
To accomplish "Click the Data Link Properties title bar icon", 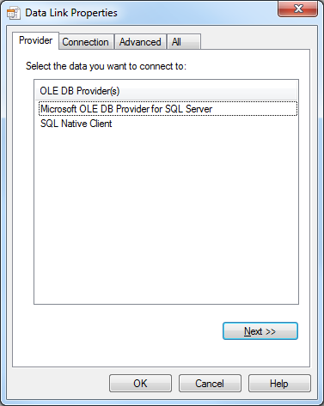I will [x=14, y=13].
